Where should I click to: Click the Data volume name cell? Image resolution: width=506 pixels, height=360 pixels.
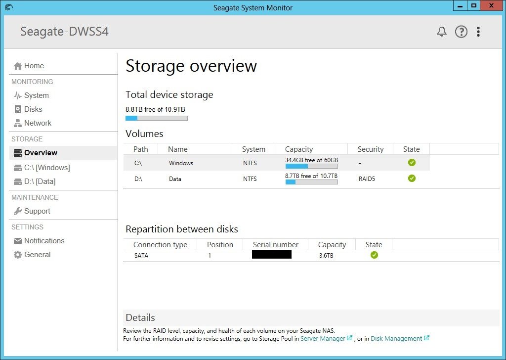(x=175, y=179)
